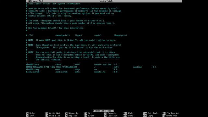Click the 'NOTE: You can use full paths' line
The width and height of the screenshot is (208, 117).
click(x=71, y=52)
